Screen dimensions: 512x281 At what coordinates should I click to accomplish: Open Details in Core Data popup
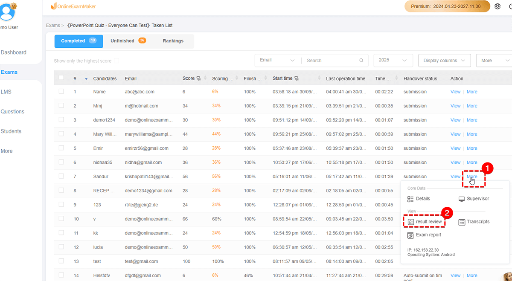pyautogui.click(x=419, y=199)
